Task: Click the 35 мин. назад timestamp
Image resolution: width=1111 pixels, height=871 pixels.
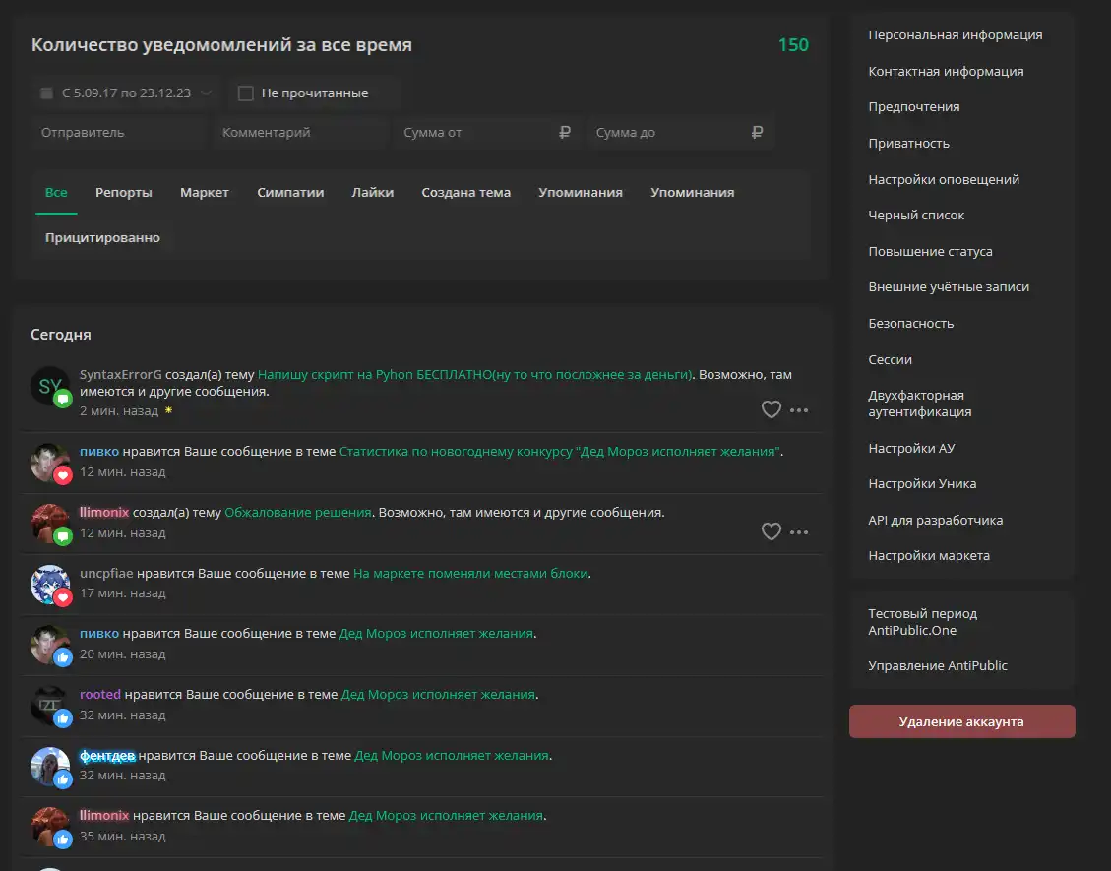Action: [x=123, y=836]
